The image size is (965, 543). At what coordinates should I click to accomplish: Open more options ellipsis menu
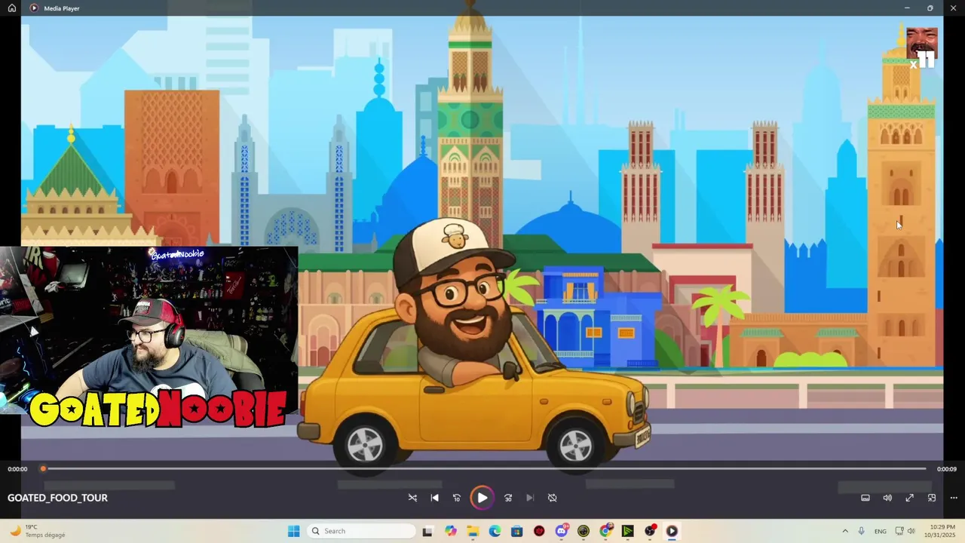(x=954, y=498)
